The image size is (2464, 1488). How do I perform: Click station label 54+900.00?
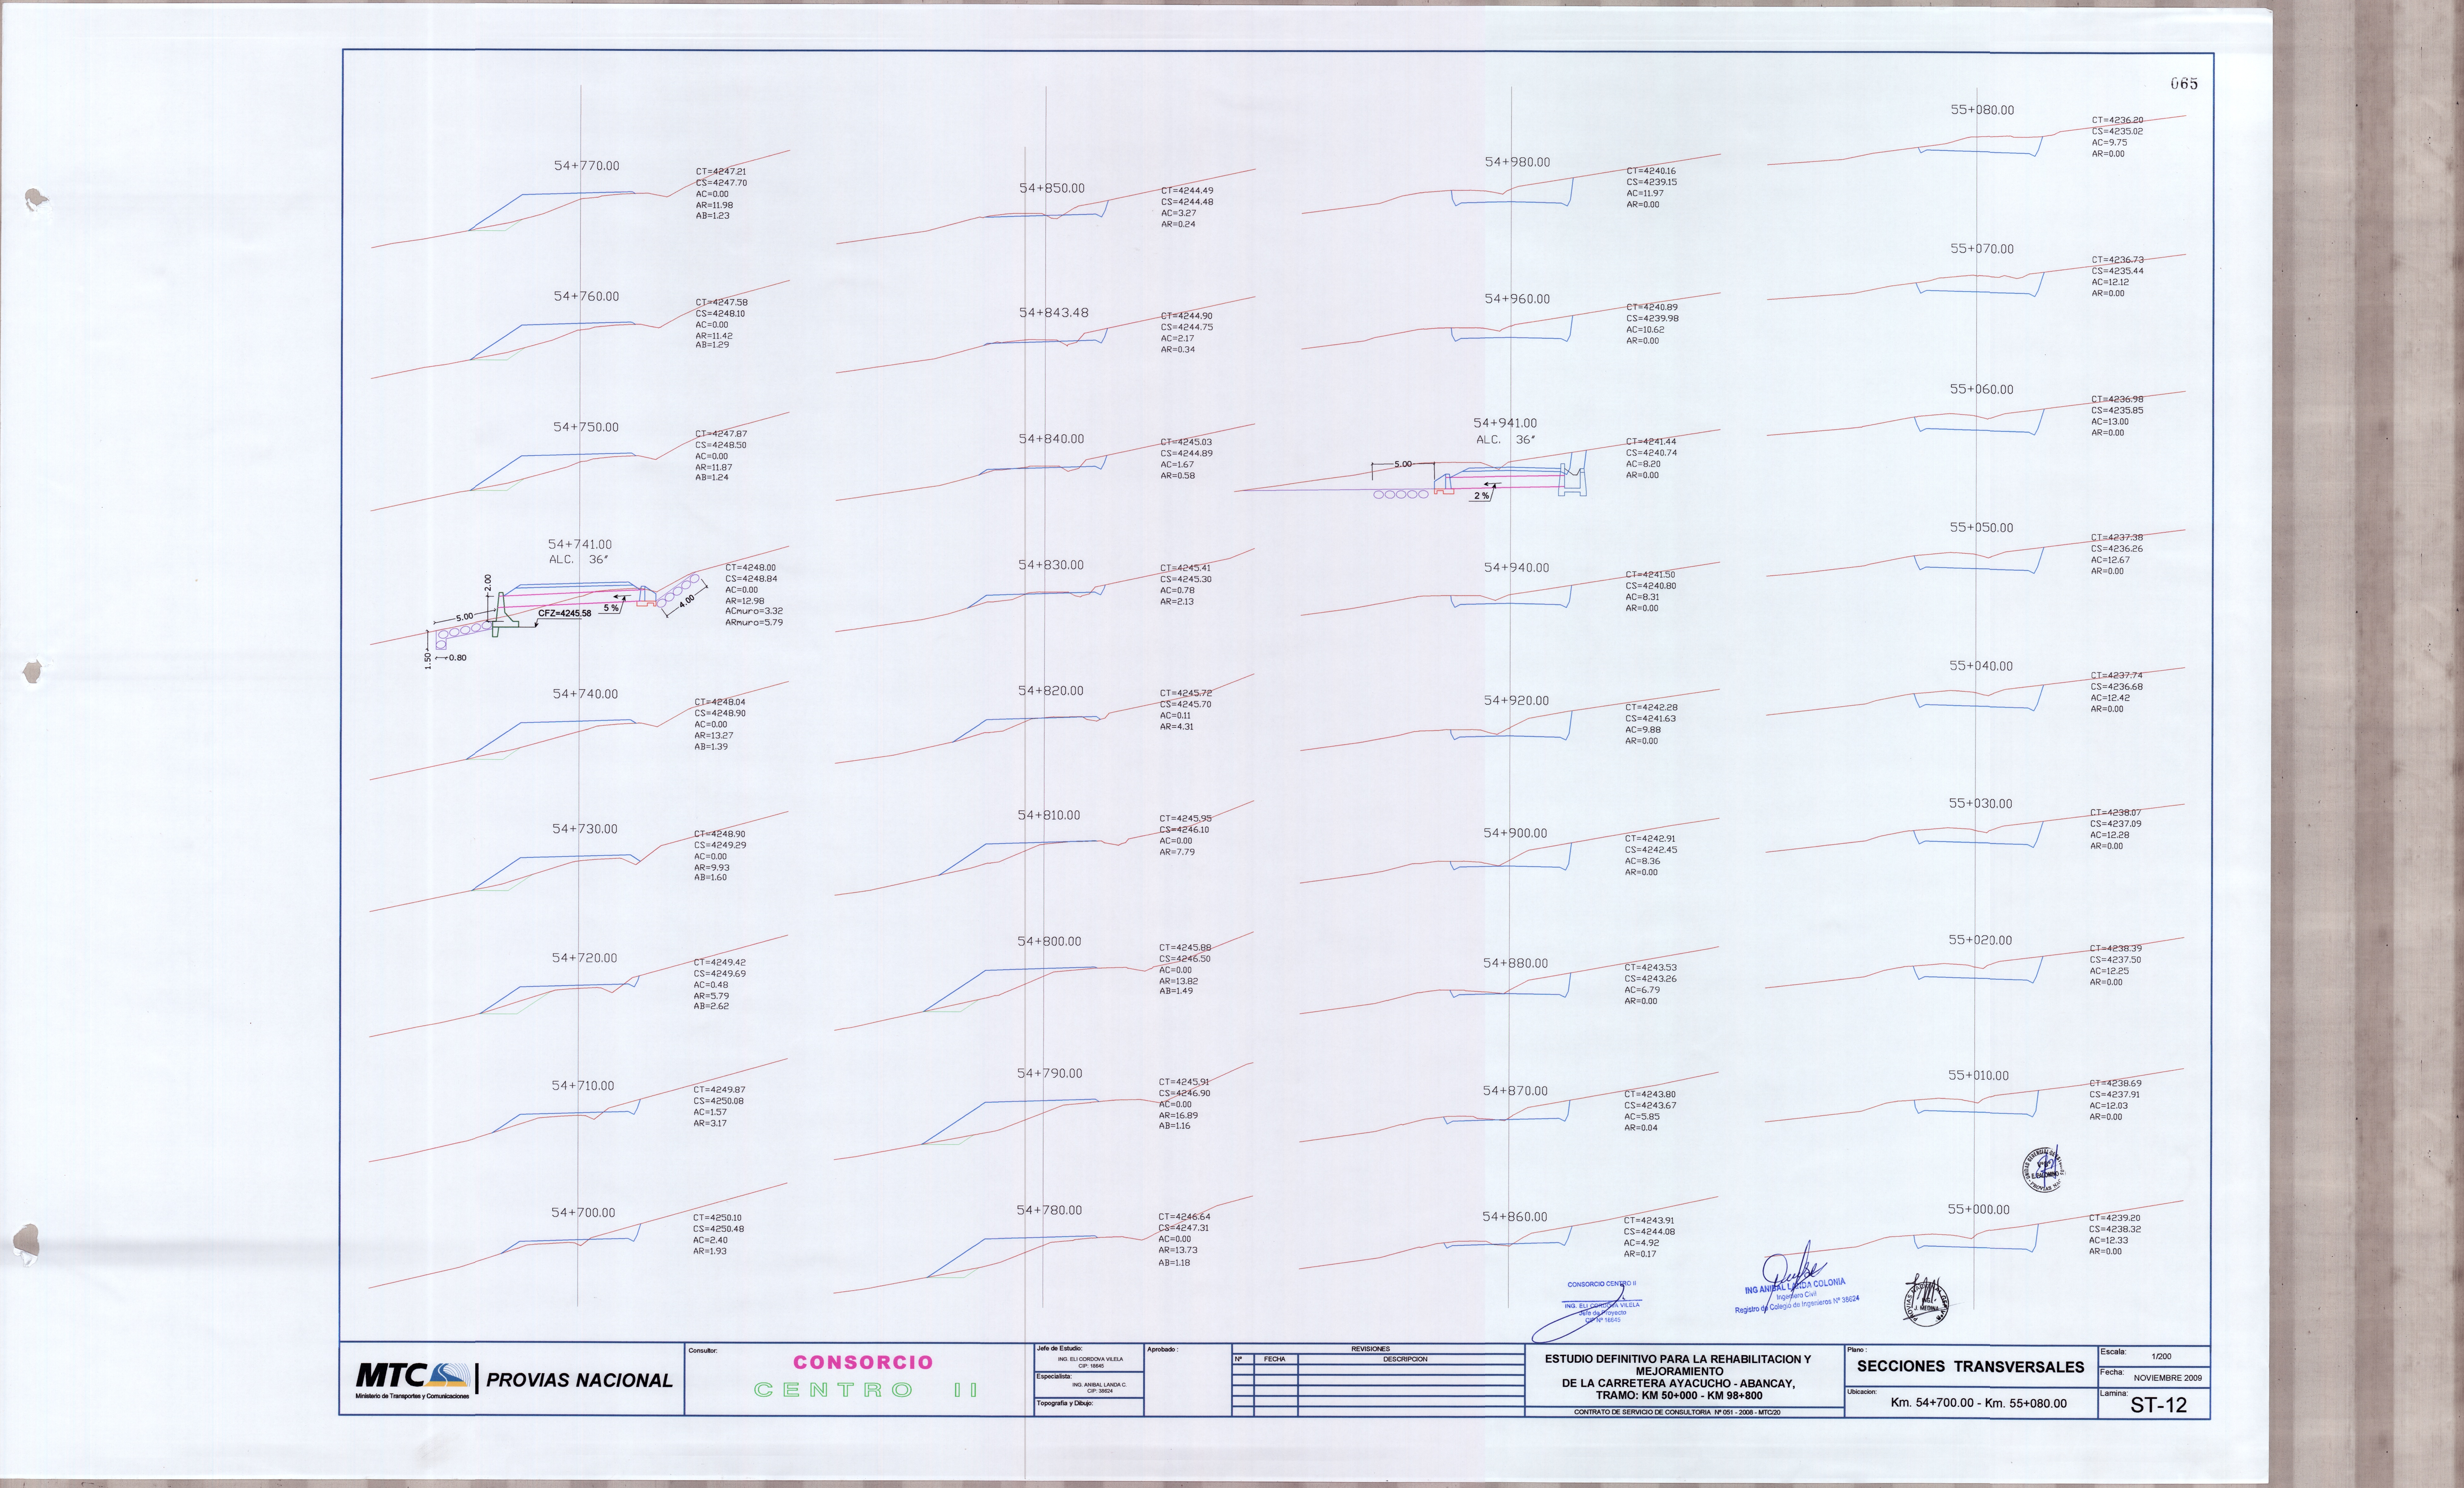click(x=1515, y=833)
